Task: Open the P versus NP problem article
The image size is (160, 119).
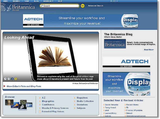Action: pyautogui.click(x=134, y=110)
